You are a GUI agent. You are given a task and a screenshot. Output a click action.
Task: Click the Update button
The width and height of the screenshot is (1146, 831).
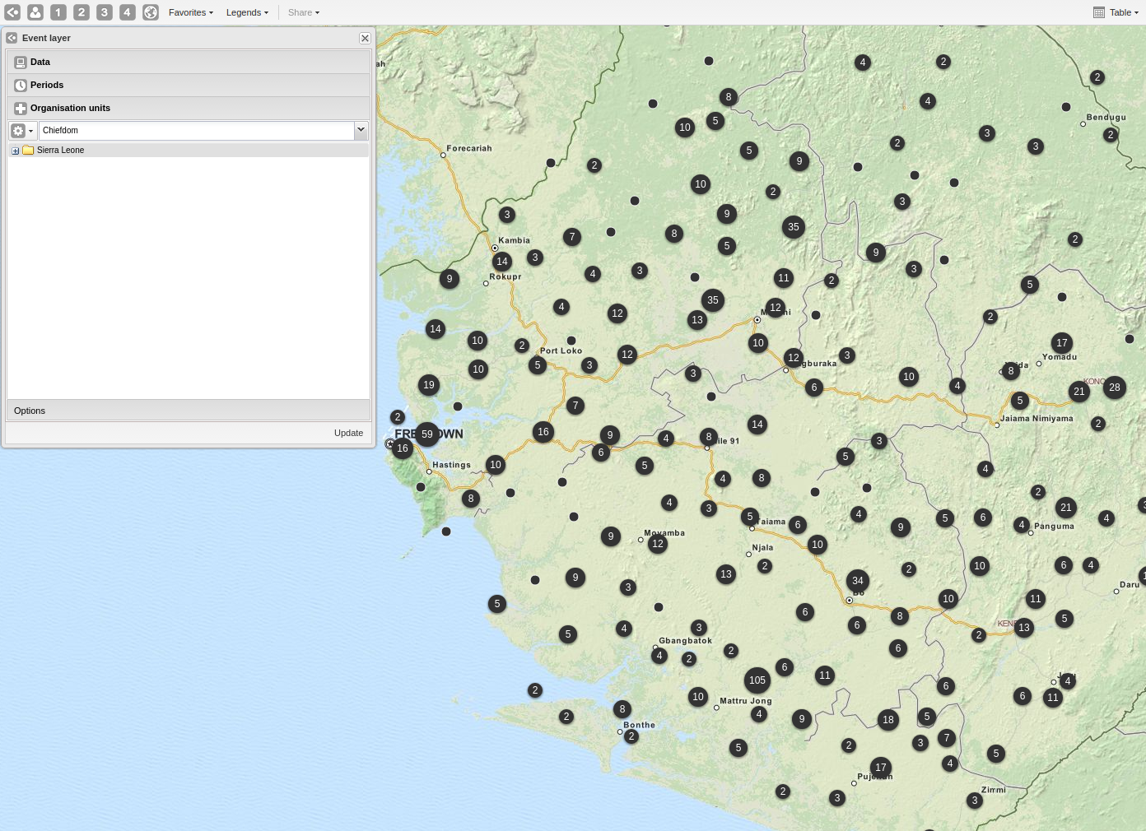pos(348,433)
